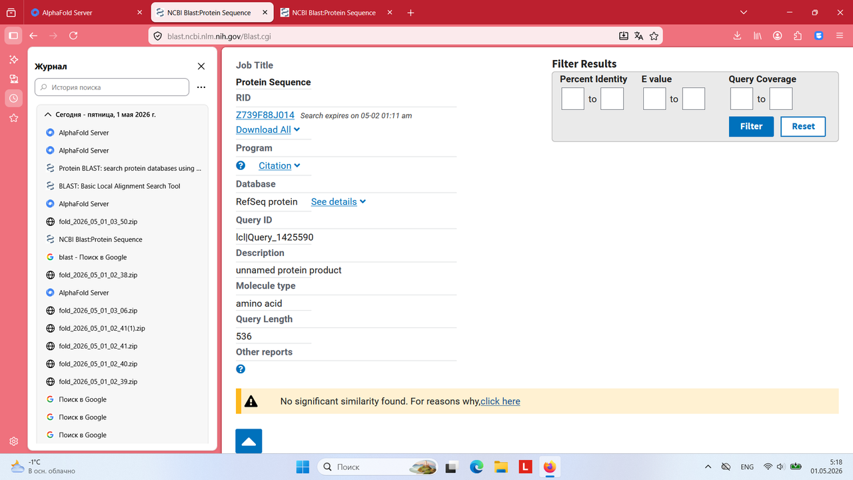Open the RID link Z739F88J014
853x480 pixels.
(x=265, y=115)
